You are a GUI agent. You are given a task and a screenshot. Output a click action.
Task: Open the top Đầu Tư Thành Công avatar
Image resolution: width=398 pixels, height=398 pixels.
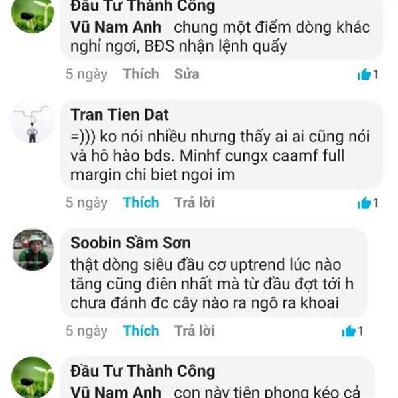click(33, 15)
